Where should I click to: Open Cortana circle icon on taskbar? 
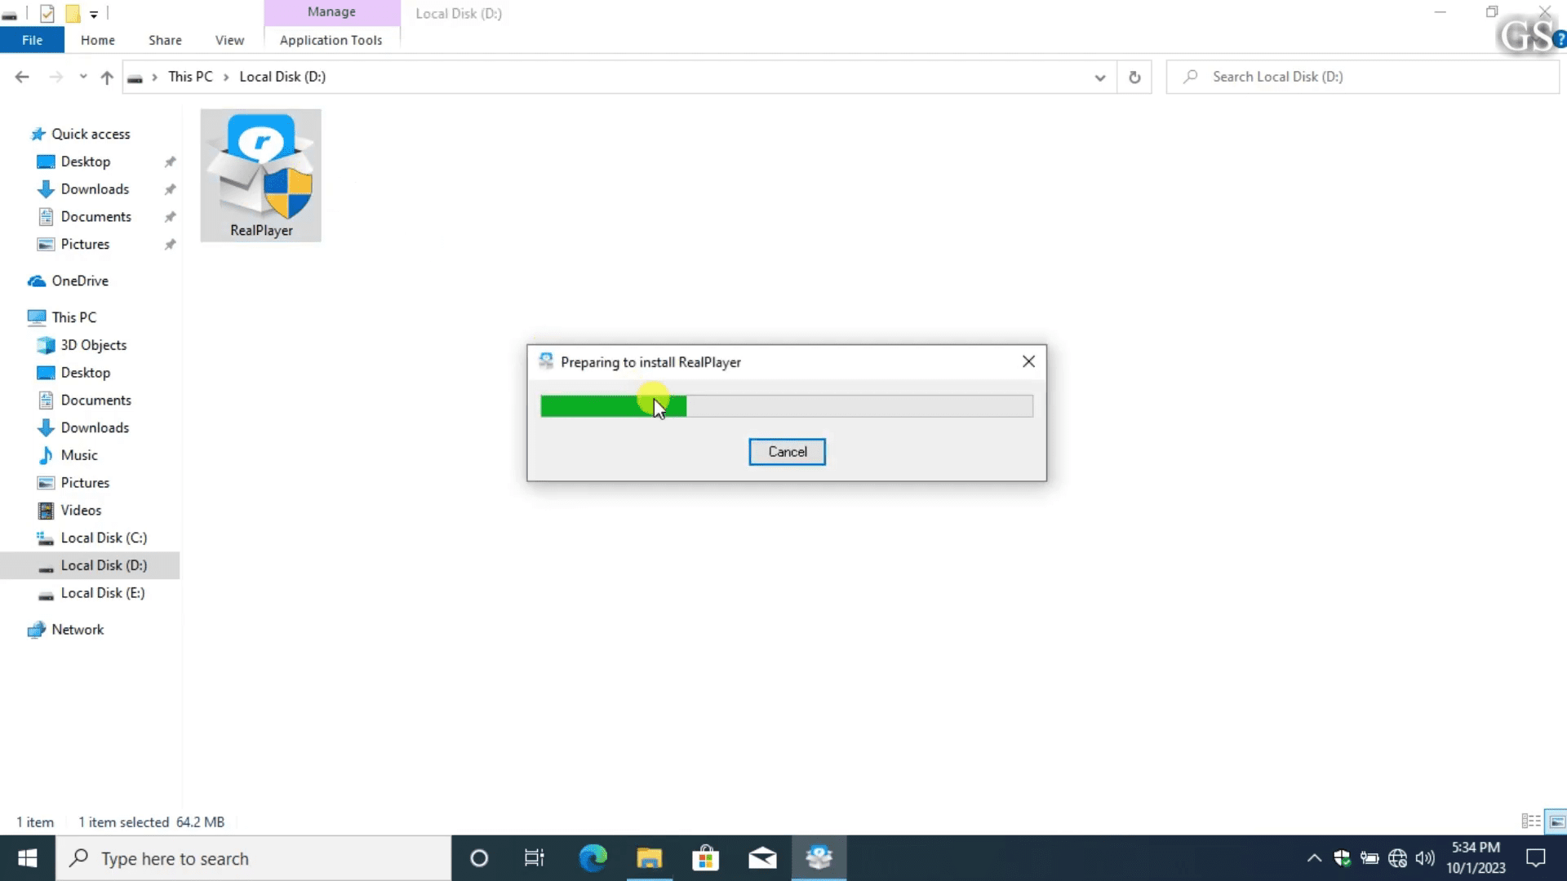click(x=479, y=858)
